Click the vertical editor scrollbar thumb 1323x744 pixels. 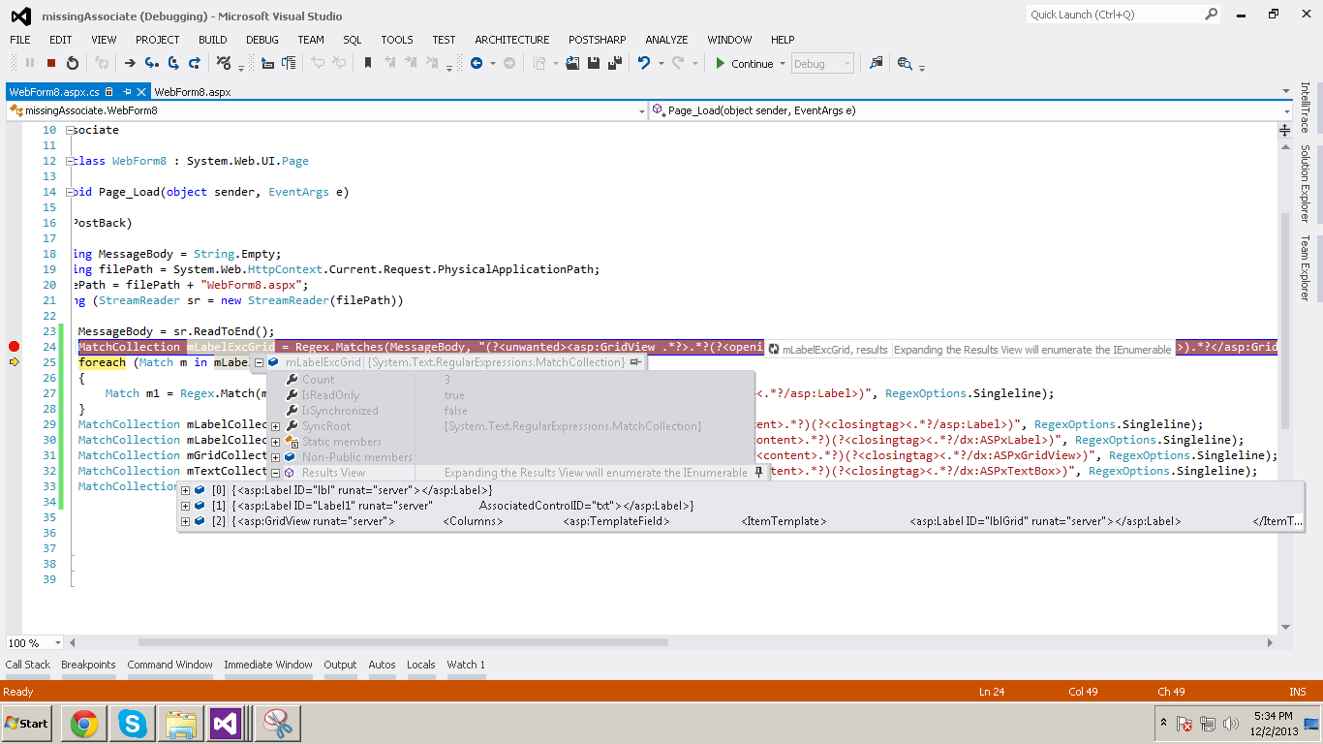[1285, 321]
